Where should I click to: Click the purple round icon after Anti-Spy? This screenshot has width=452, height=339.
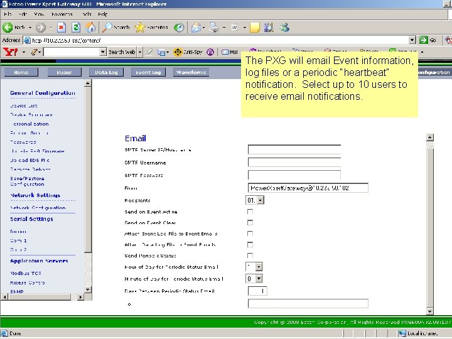coord(210,52)
